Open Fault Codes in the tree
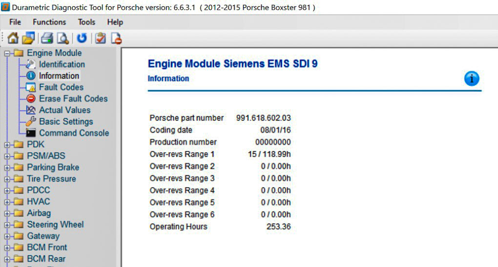This screenshot has width=498, height=267. [62, 87]
